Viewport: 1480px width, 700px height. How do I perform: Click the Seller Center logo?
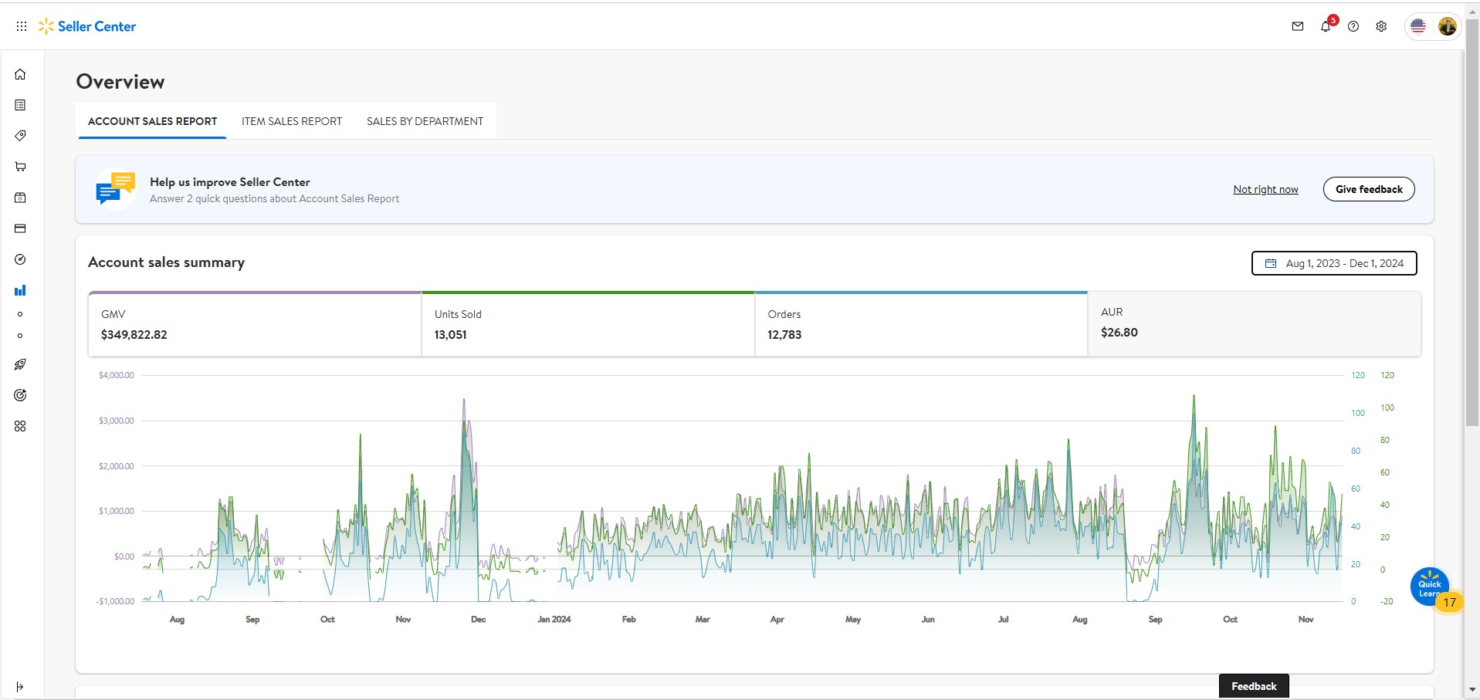pyautogui.click(x=87, y=26)
